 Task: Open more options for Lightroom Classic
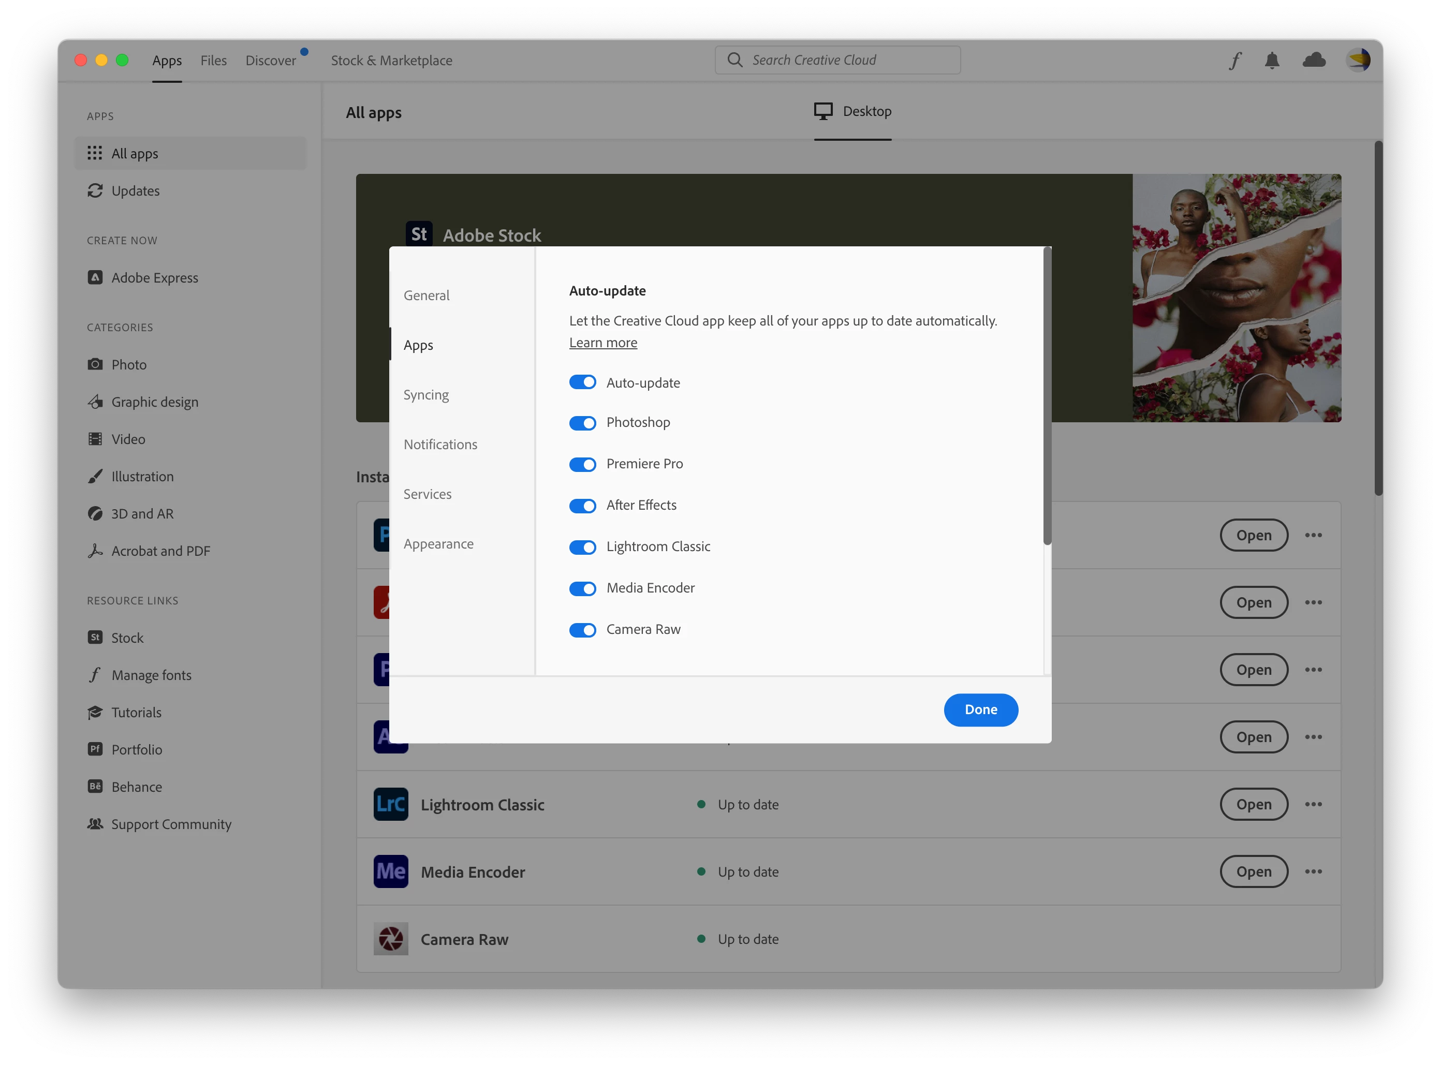coord(1313,804)
